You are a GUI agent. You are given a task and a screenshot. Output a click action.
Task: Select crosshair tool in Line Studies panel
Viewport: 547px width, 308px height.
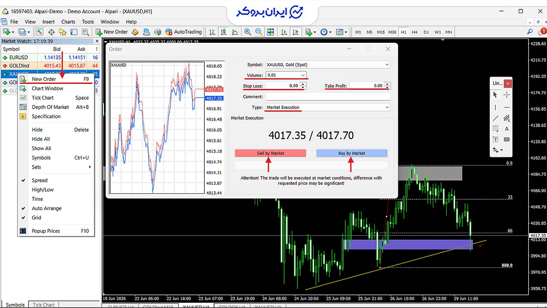pos(506,95)
